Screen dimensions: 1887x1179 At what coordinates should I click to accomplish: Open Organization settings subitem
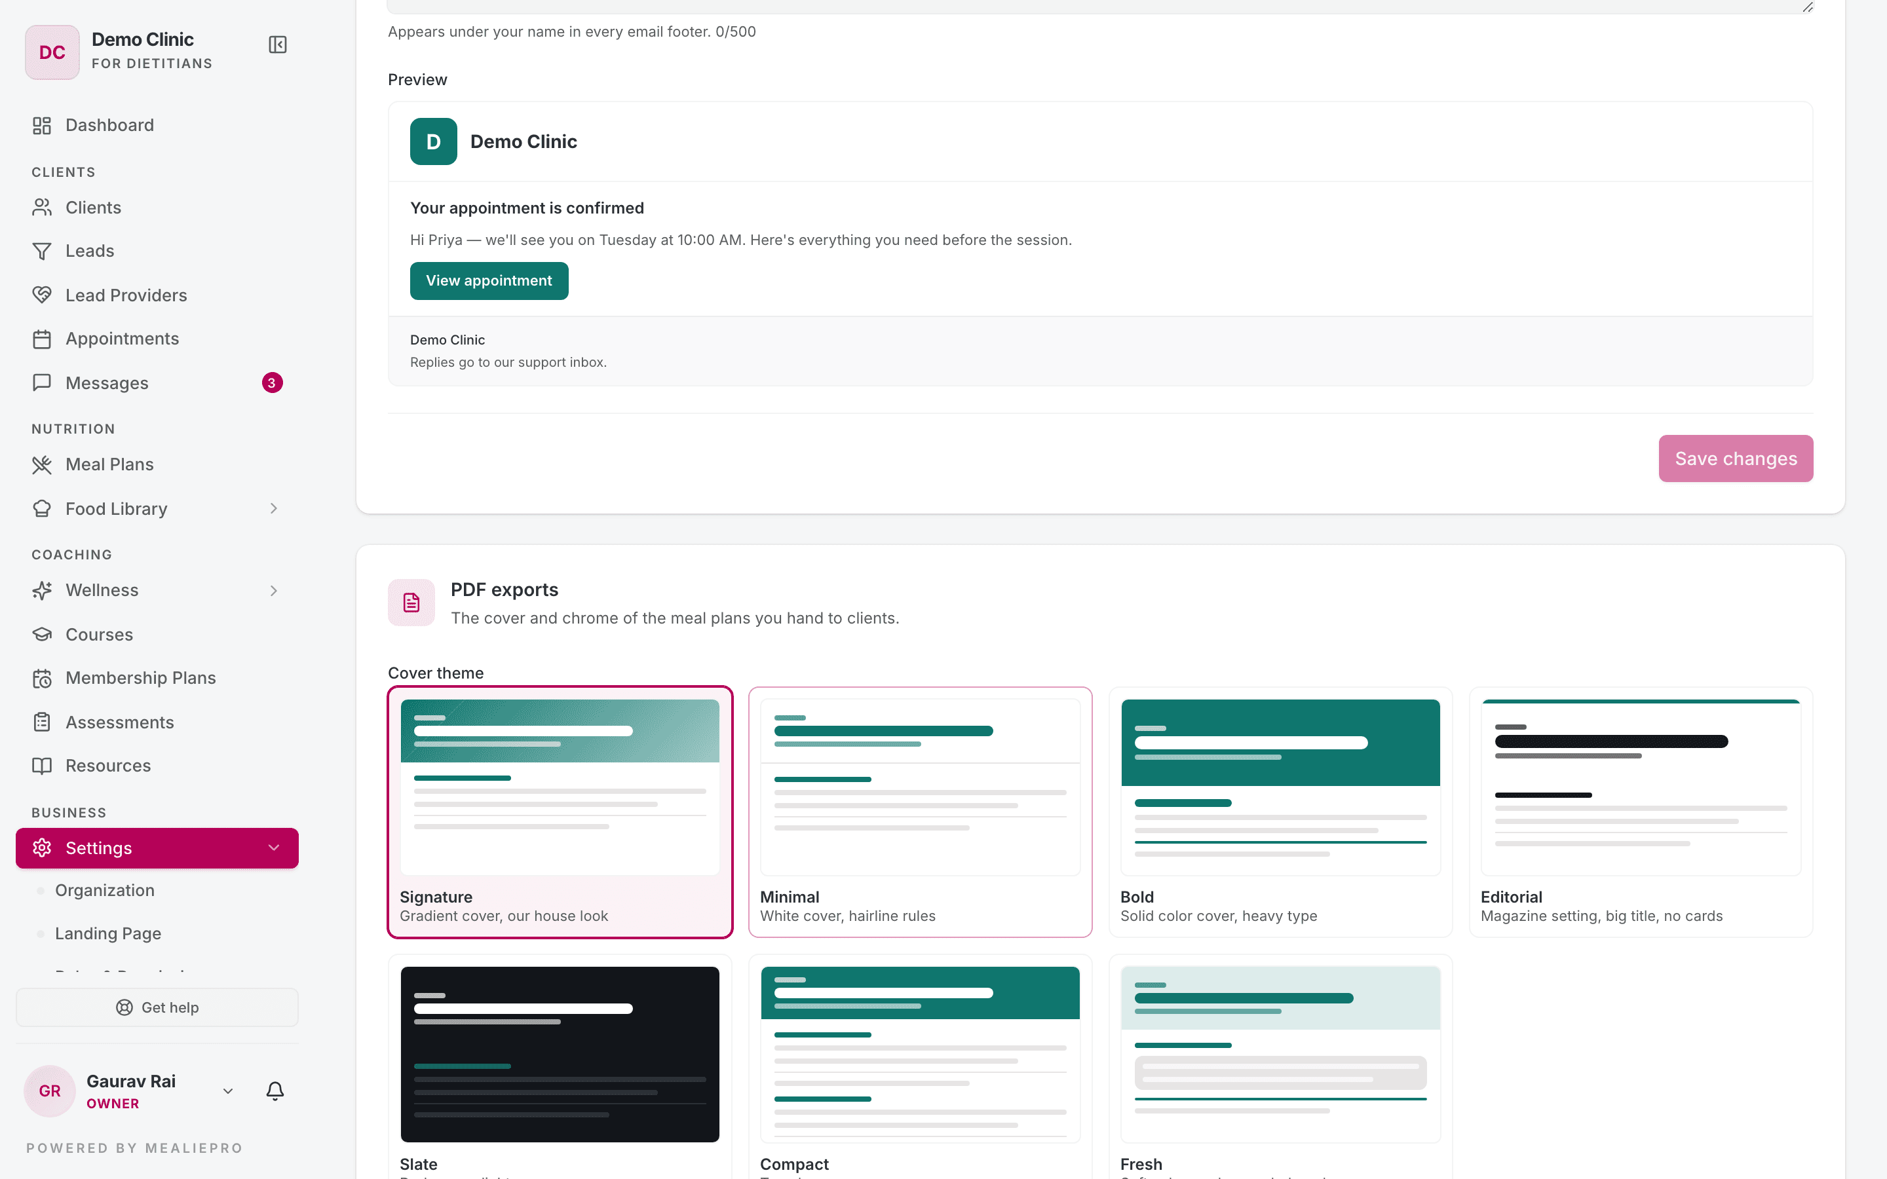pos(104,891)
